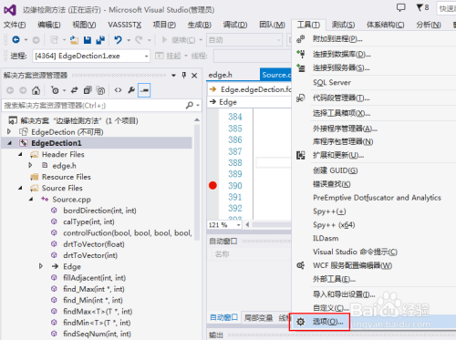456x340 pixels.
Task: Select fillAdjacent(int, int) function
Action: (x=94, y=278)
